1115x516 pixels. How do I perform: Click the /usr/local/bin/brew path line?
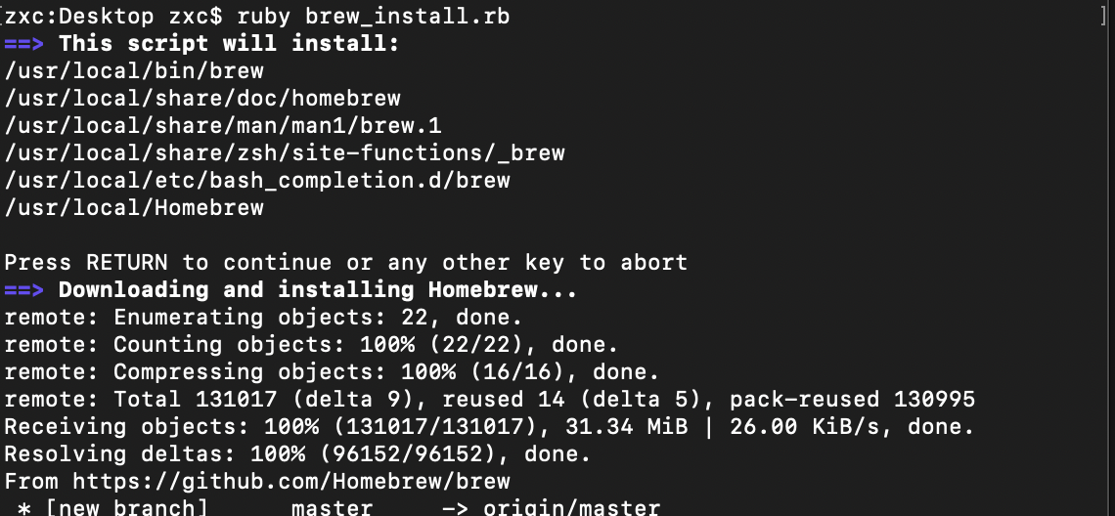(134, 71)
